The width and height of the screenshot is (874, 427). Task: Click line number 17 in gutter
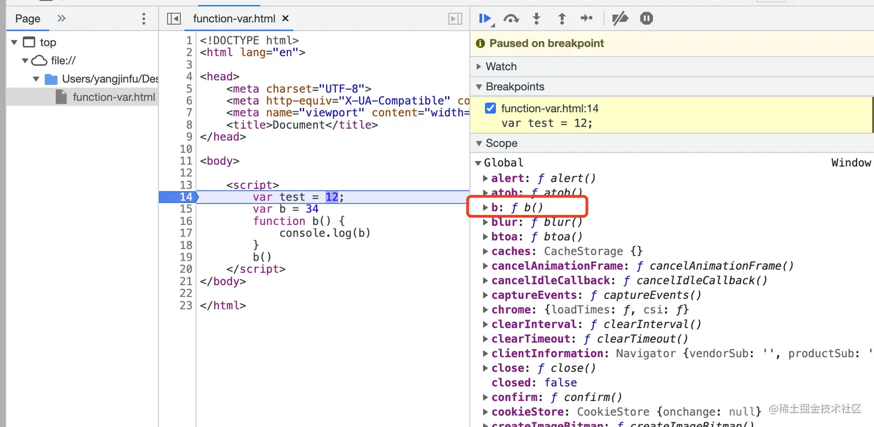pyautogui.click(x=186, y=233)
